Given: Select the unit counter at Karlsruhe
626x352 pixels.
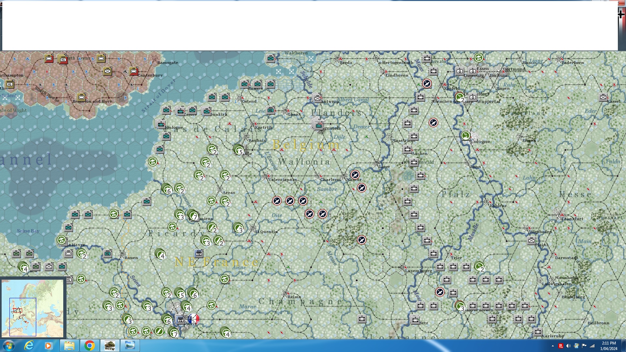Looking at the screenshot, I should [x=538, y=332].
